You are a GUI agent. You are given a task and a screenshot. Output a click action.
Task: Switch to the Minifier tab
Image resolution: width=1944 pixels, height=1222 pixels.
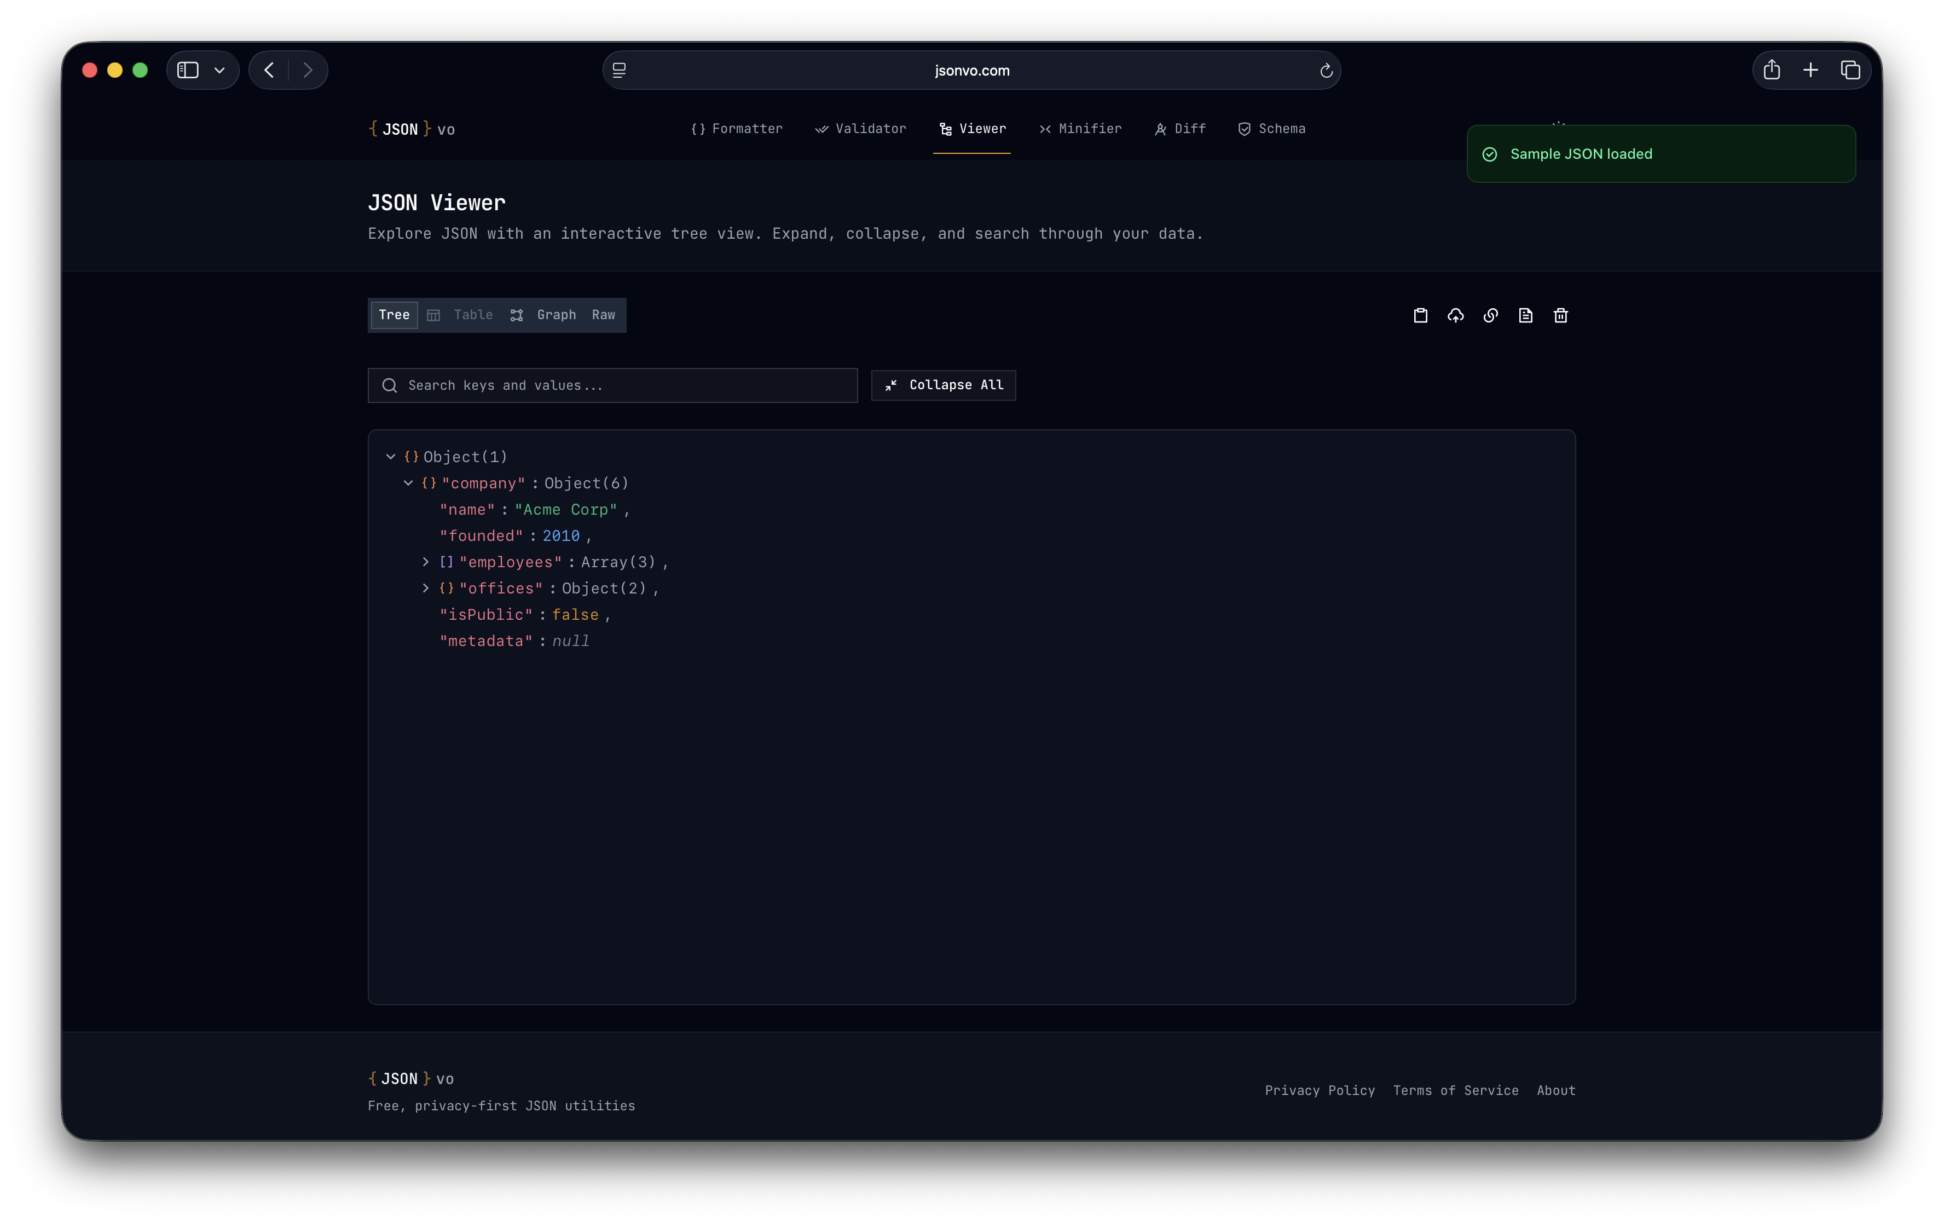(1080, 129)
